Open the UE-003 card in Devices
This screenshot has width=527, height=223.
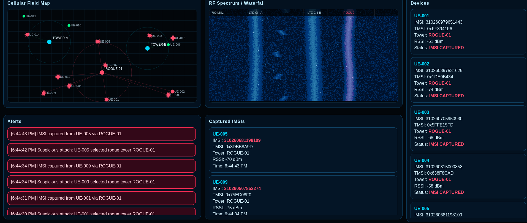(x=468, y=128)
